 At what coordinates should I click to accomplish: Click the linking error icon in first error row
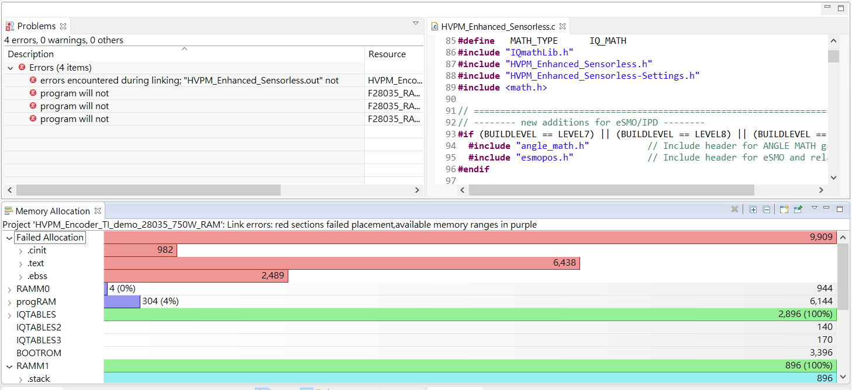[33, 80]
